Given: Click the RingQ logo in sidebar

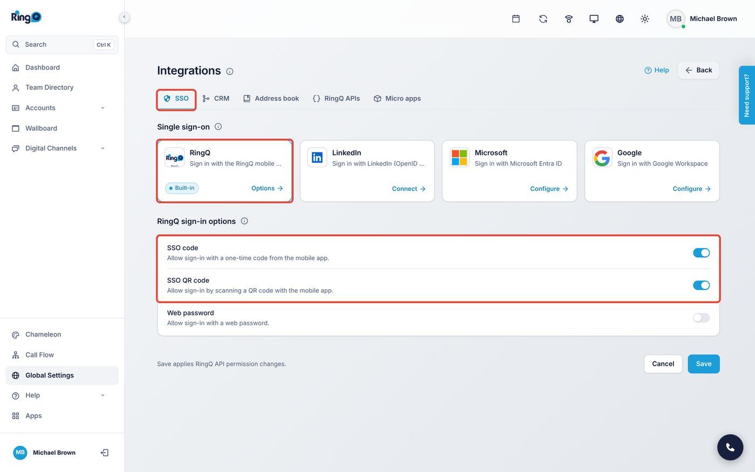Looking at the screenshot, I should tap(26, 17).
